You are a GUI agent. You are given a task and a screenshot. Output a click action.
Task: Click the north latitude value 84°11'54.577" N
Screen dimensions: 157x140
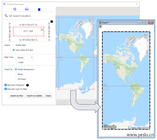pyautogui.click(x=30, y=25)
